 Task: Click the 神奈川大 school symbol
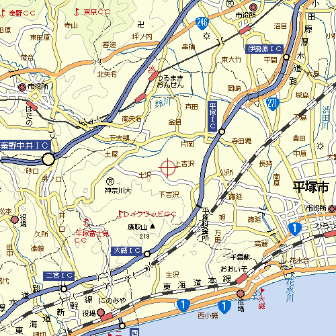110,181
